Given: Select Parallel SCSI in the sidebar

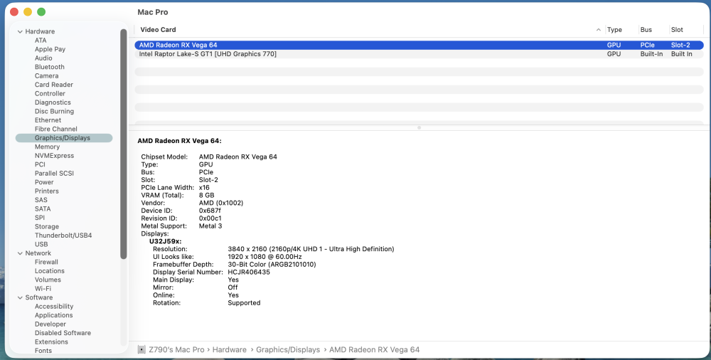Looking at the screenshot, I should pos(54,174).
